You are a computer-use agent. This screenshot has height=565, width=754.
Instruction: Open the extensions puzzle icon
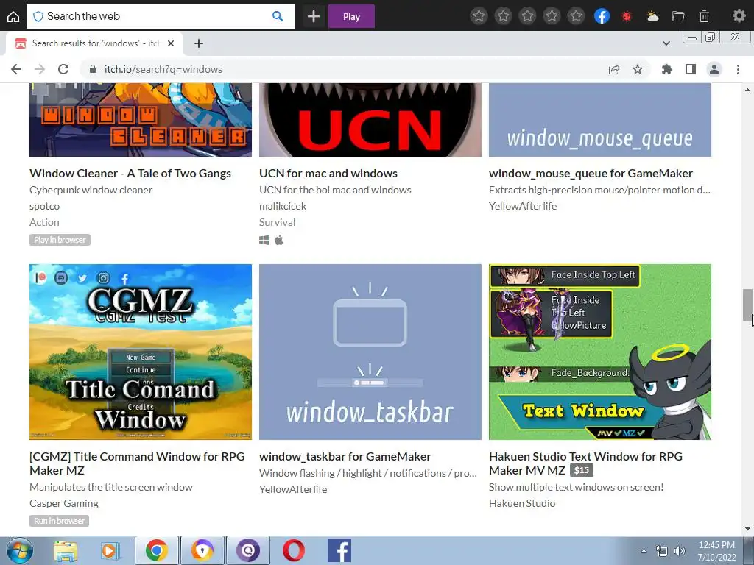tap(666, 69)
